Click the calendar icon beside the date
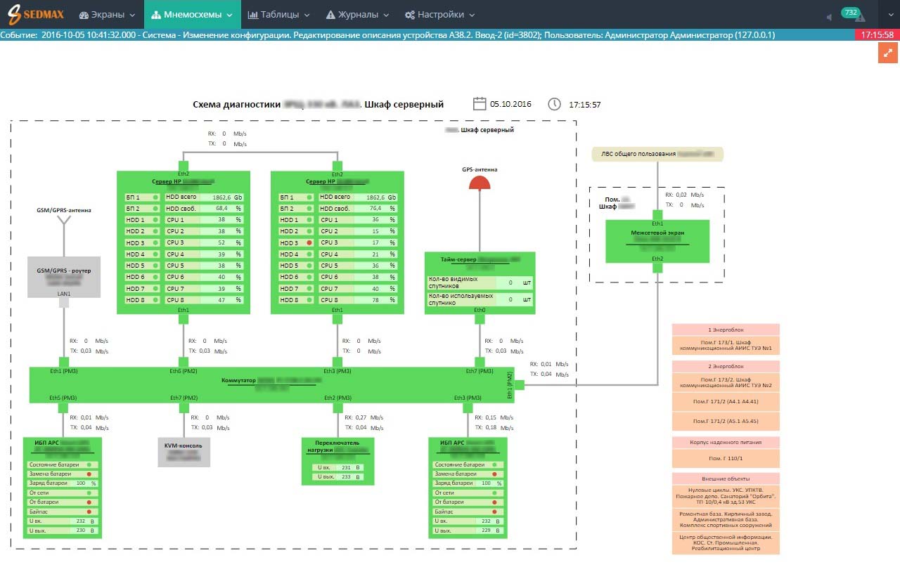The image size is (900, 586). coord(480,104)
